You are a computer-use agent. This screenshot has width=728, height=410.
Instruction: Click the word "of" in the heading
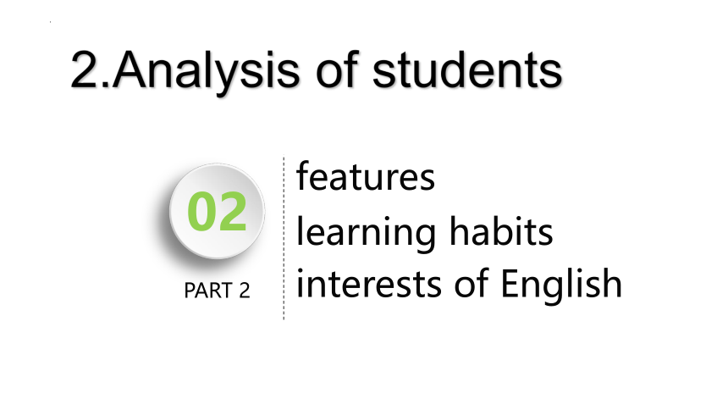click(337, 69)
